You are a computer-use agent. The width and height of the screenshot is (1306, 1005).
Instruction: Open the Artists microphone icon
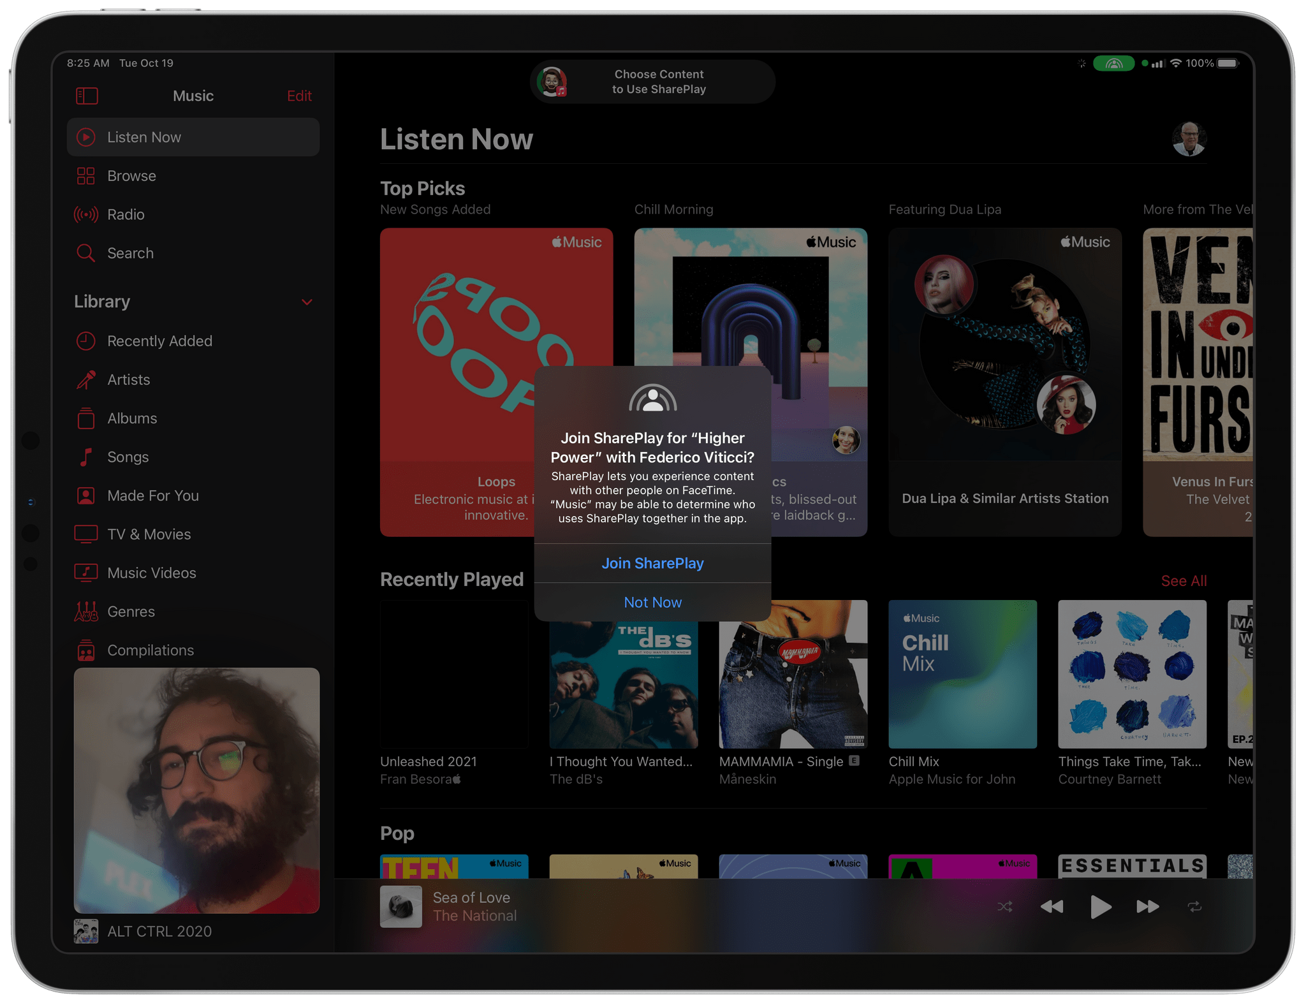86,380
